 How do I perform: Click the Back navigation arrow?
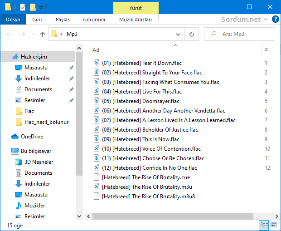point(9,34)
